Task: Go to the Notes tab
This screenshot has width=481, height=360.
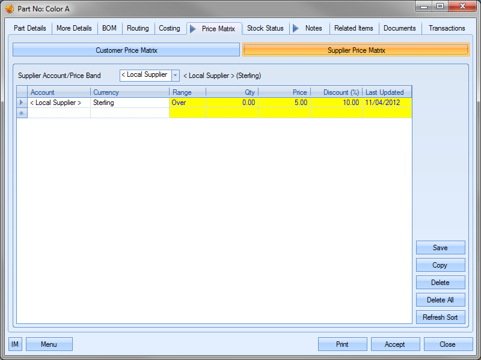Action: point(313,28)
